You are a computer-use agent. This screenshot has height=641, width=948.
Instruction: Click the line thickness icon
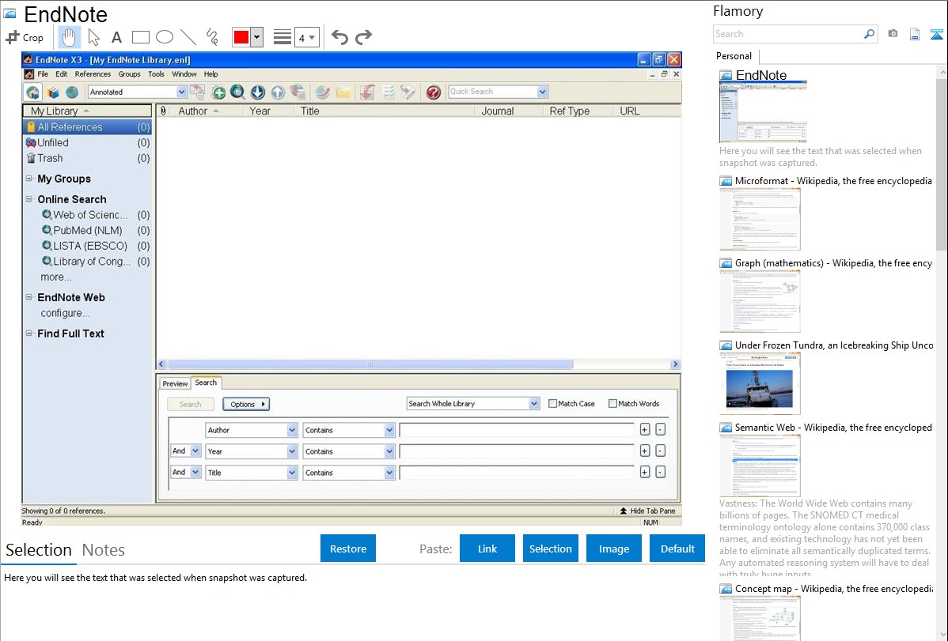pyautogui.click(x=283, y=37)
